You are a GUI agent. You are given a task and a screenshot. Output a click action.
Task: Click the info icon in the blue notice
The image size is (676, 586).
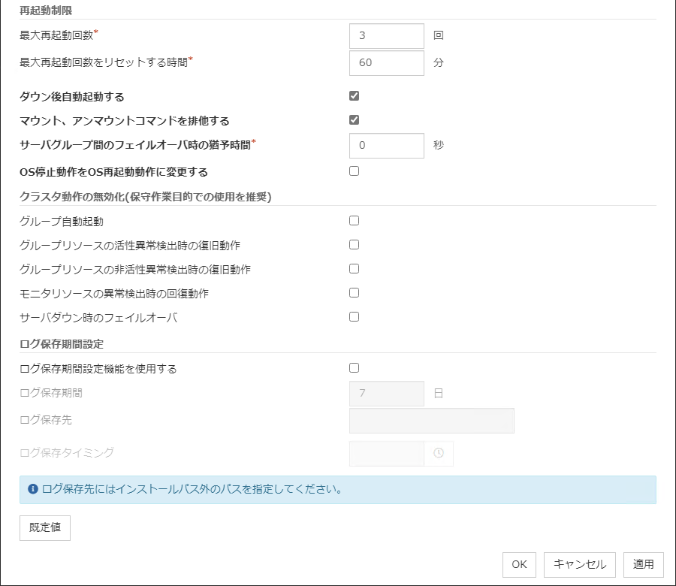point(33,489)
